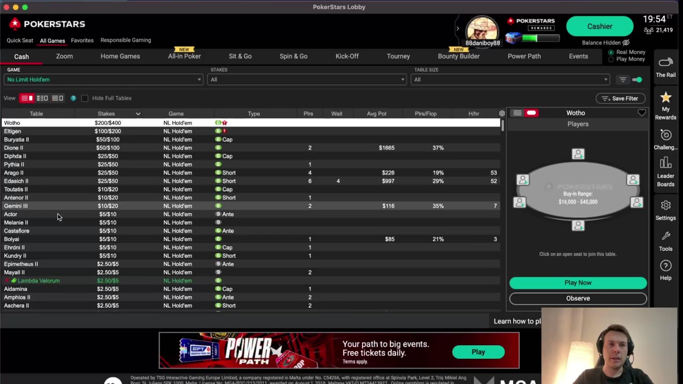Tick Hide Full Tables checkbox

point(85,98)
